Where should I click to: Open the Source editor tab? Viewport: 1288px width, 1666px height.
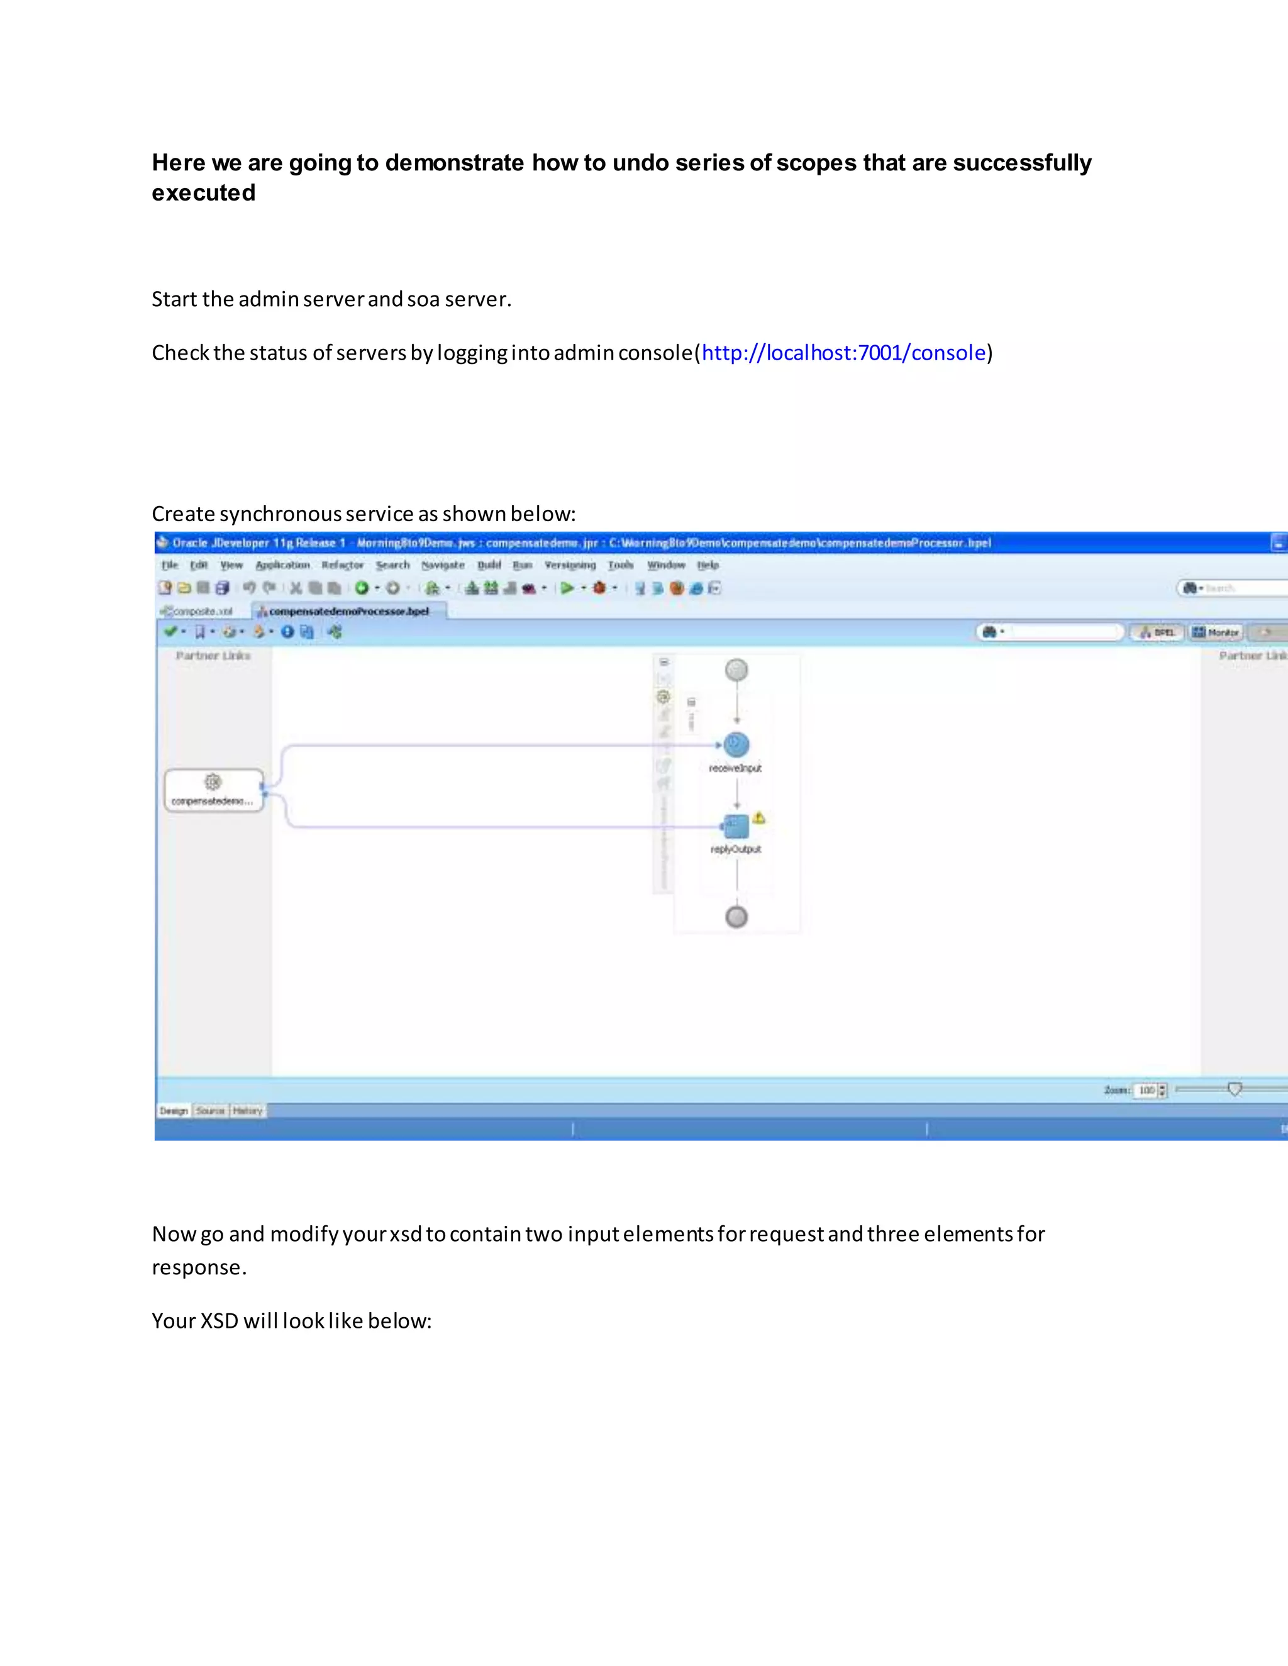coord(210,1111)
